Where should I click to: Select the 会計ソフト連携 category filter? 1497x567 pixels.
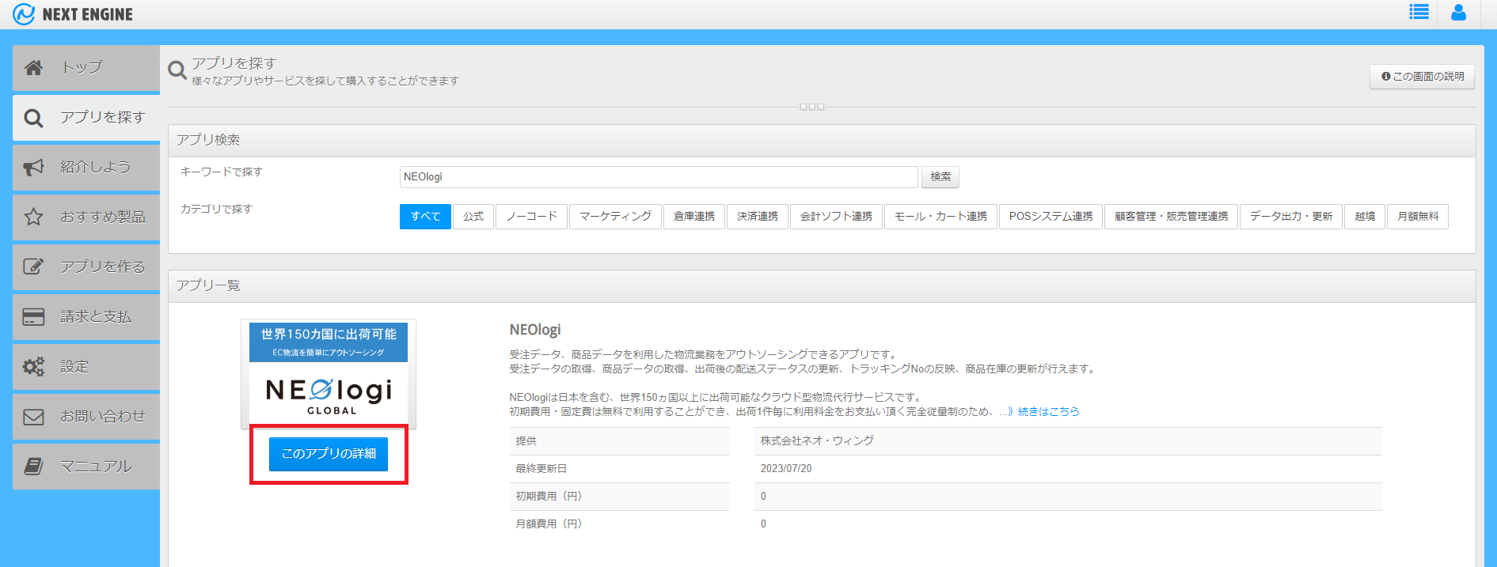pyautogui.click(x=836, y=217)
